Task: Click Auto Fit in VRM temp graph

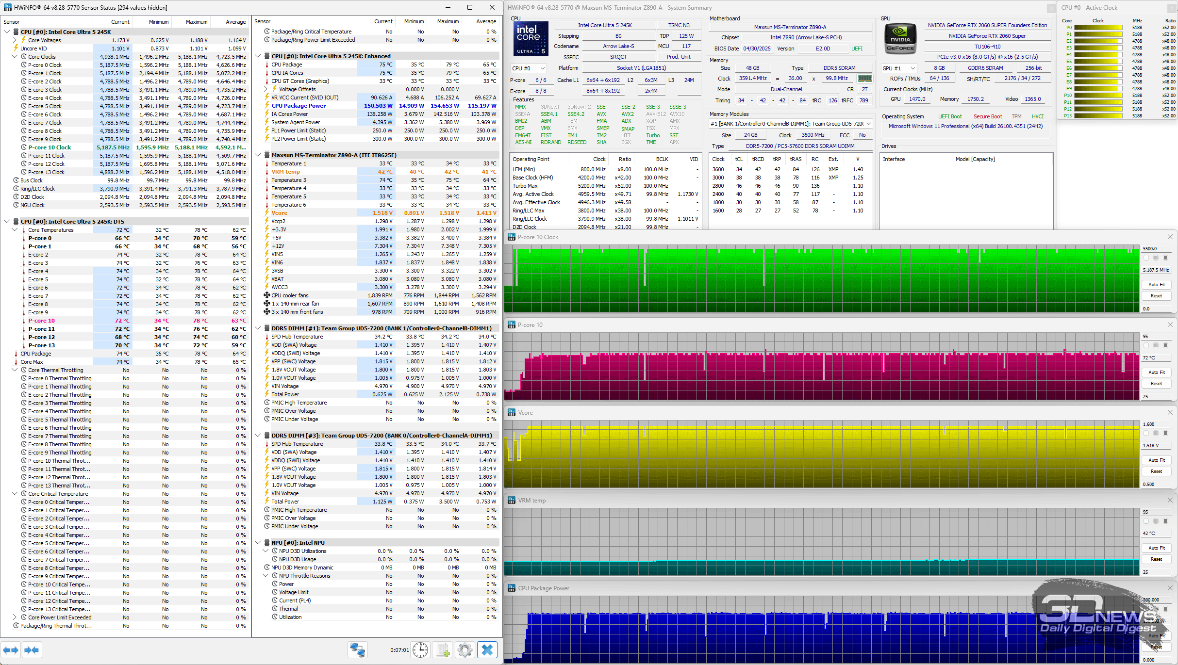Action: pyautogui.click(x=1156, y=548)
